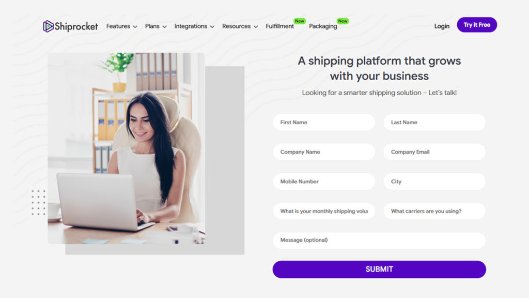
Task: Select the Company Email input
Action: pyautogui.click(x=434, y=152)
